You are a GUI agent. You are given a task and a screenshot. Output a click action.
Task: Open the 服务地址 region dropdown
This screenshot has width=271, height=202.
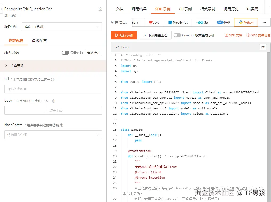pyautogui.click(x=62, y=27)
